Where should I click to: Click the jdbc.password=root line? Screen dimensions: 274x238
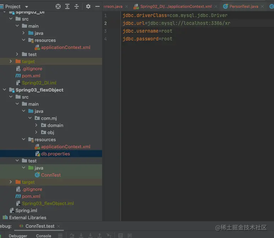147,39
